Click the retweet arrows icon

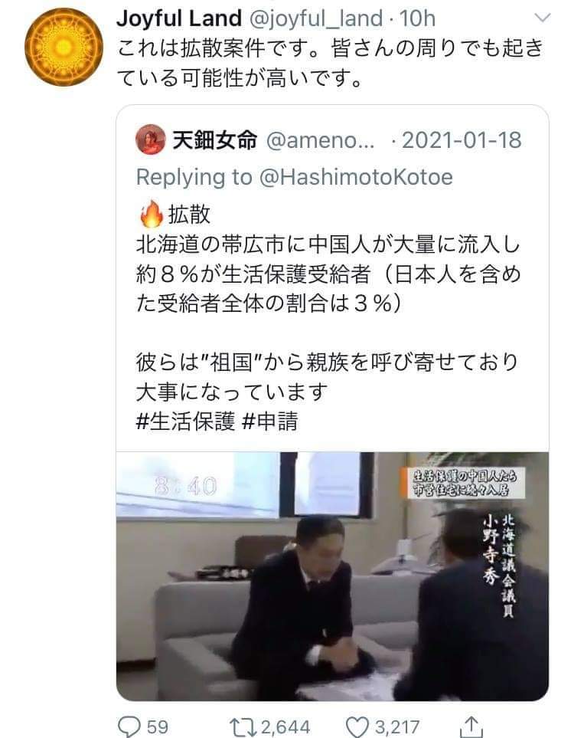243,727
